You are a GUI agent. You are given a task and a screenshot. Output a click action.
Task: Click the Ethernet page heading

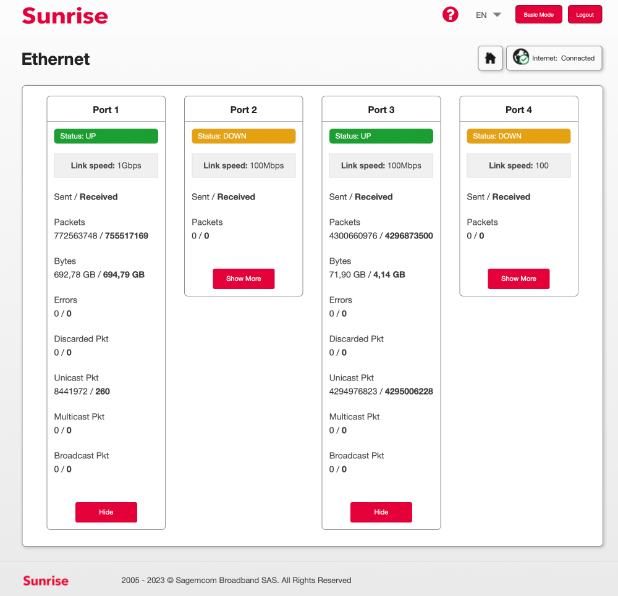pos(56,59)
